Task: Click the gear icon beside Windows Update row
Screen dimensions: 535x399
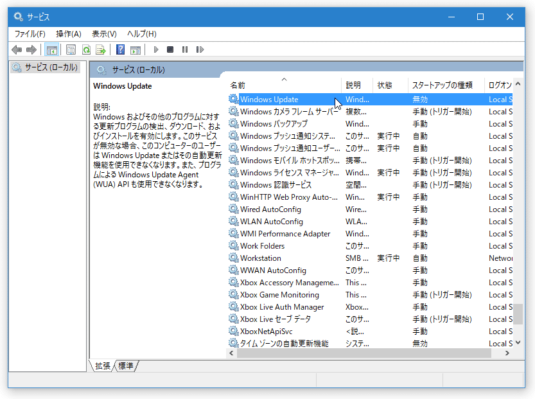Action: [234, 100]
